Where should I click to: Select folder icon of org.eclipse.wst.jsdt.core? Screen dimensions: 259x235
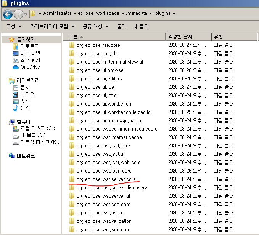pos(72,145)
